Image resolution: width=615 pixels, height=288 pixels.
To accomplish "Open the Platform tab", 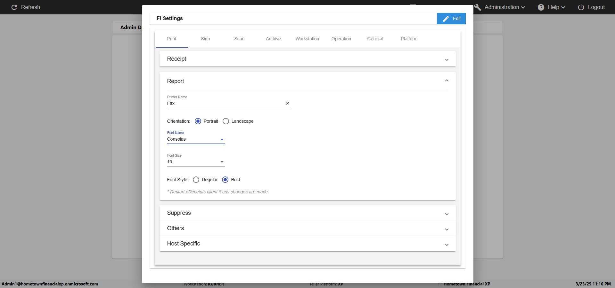I will click(x=409, y=39).
